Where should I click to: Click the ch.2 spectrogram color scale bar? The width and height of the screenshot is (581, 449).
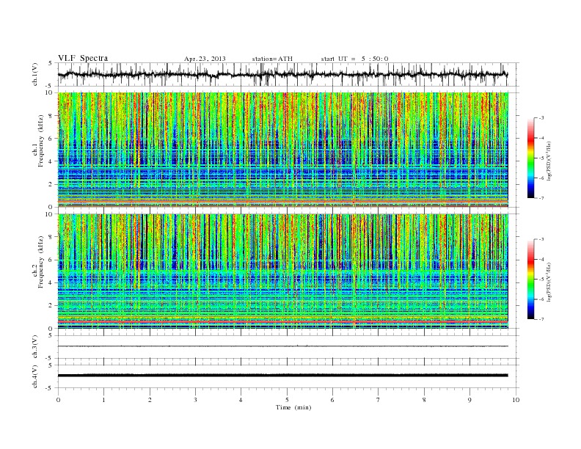click(531, 279)
